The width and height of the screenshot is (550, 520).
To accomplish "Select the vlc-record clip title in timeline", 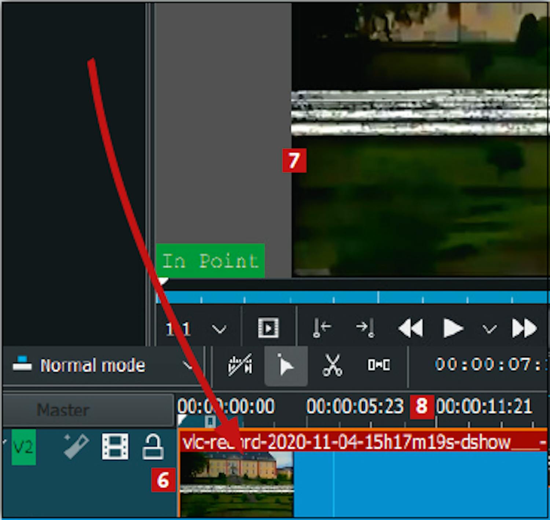I will tap(363, 442).
